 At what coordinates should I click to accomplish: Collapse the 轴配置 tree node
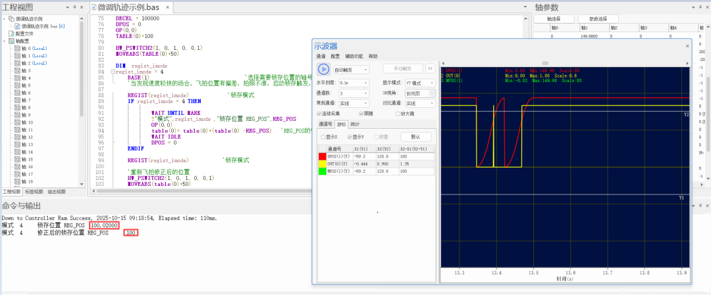pos(5,41)
